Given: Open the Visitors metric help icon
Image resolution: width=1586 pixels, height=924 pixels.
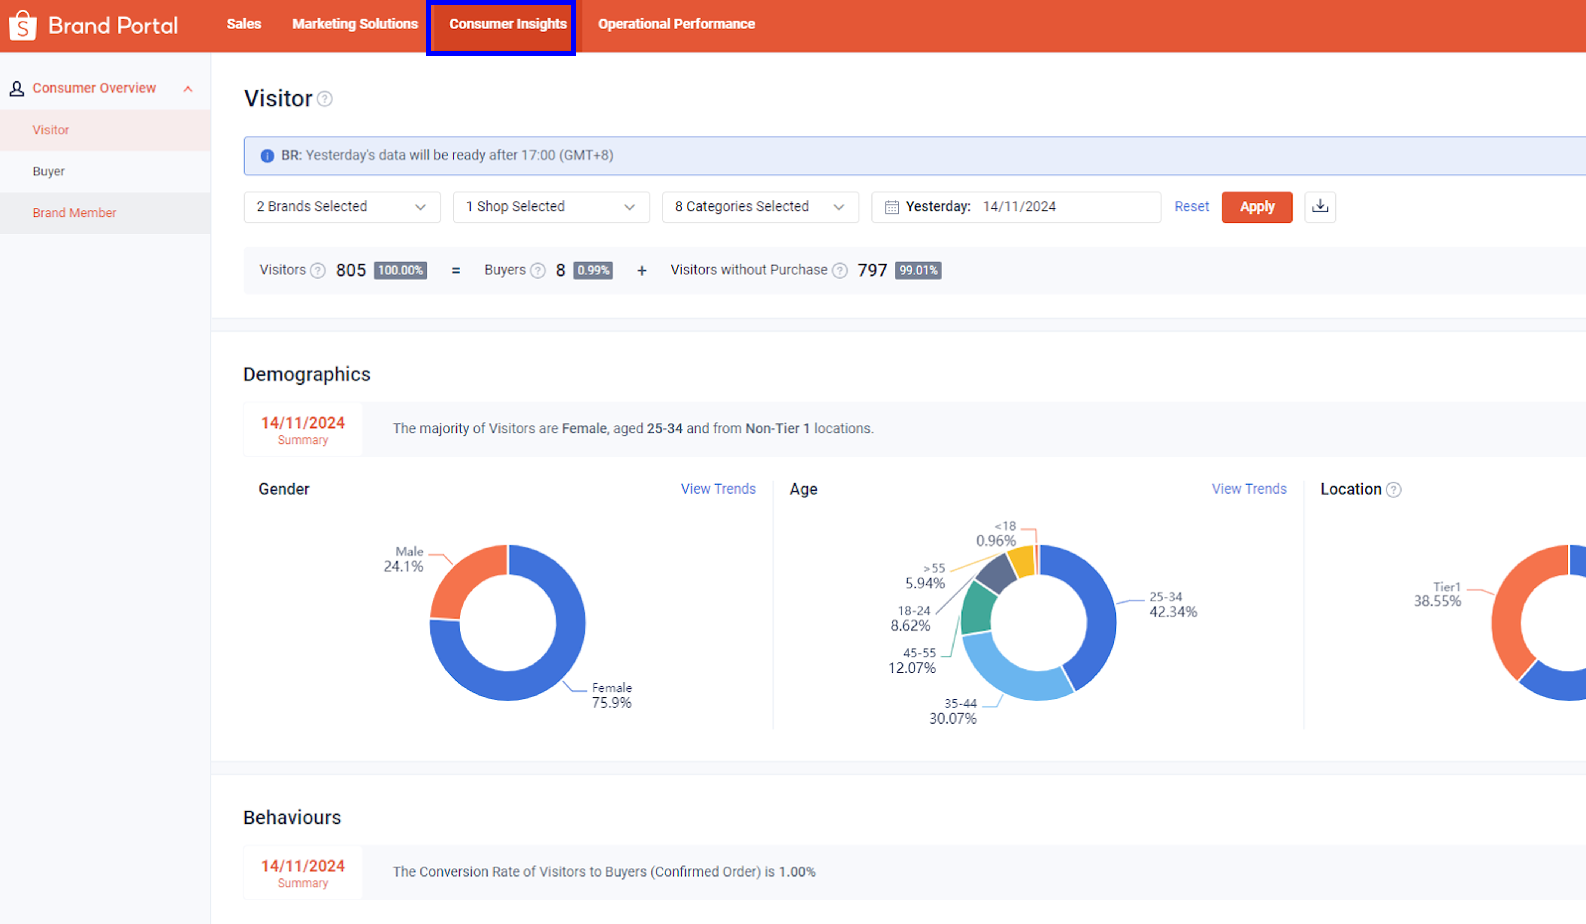Looking at the screenshot, I should click(x=318, y=270).
